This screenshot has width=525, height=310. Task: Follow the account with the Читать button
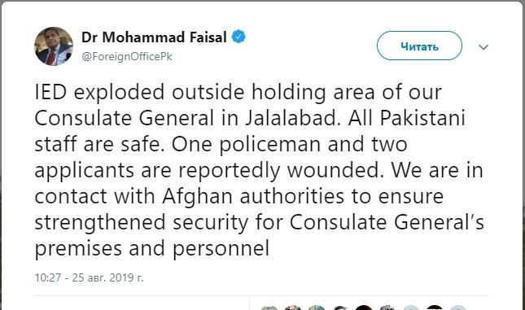click(x=419, y=46)
